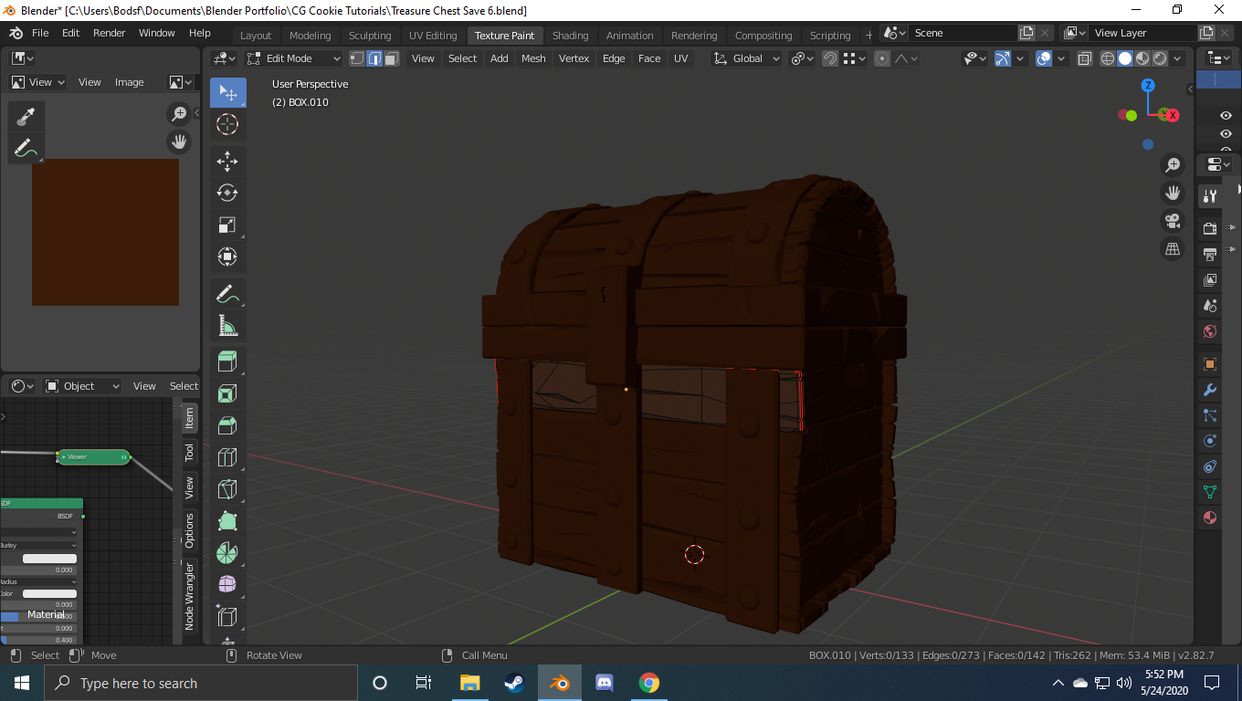Viewport: 1242px width, 701px height.
Task: Toggle camera view in the viewport
Action: pos(1173,221)
